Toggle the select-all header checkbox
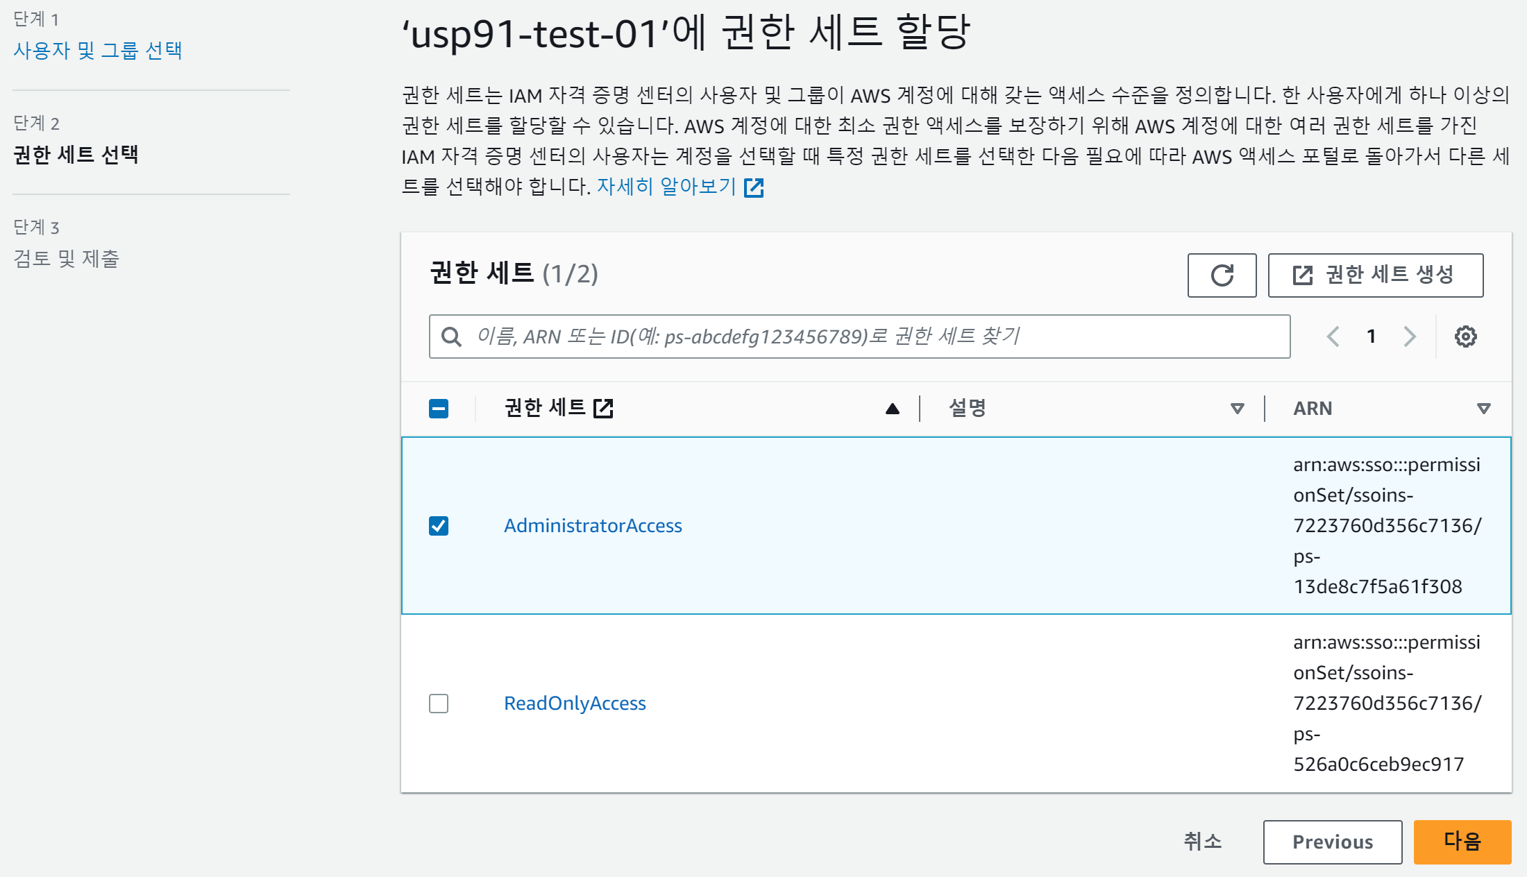Screen dimensions: 1527x877 point(439,409)
